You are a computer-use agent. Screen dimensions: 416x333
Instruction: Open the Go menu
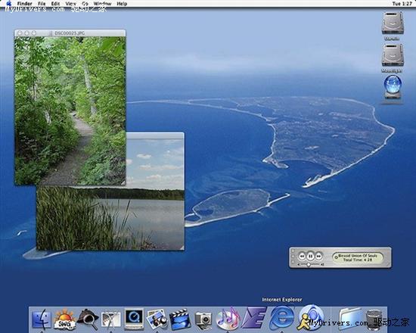[85, 4]
